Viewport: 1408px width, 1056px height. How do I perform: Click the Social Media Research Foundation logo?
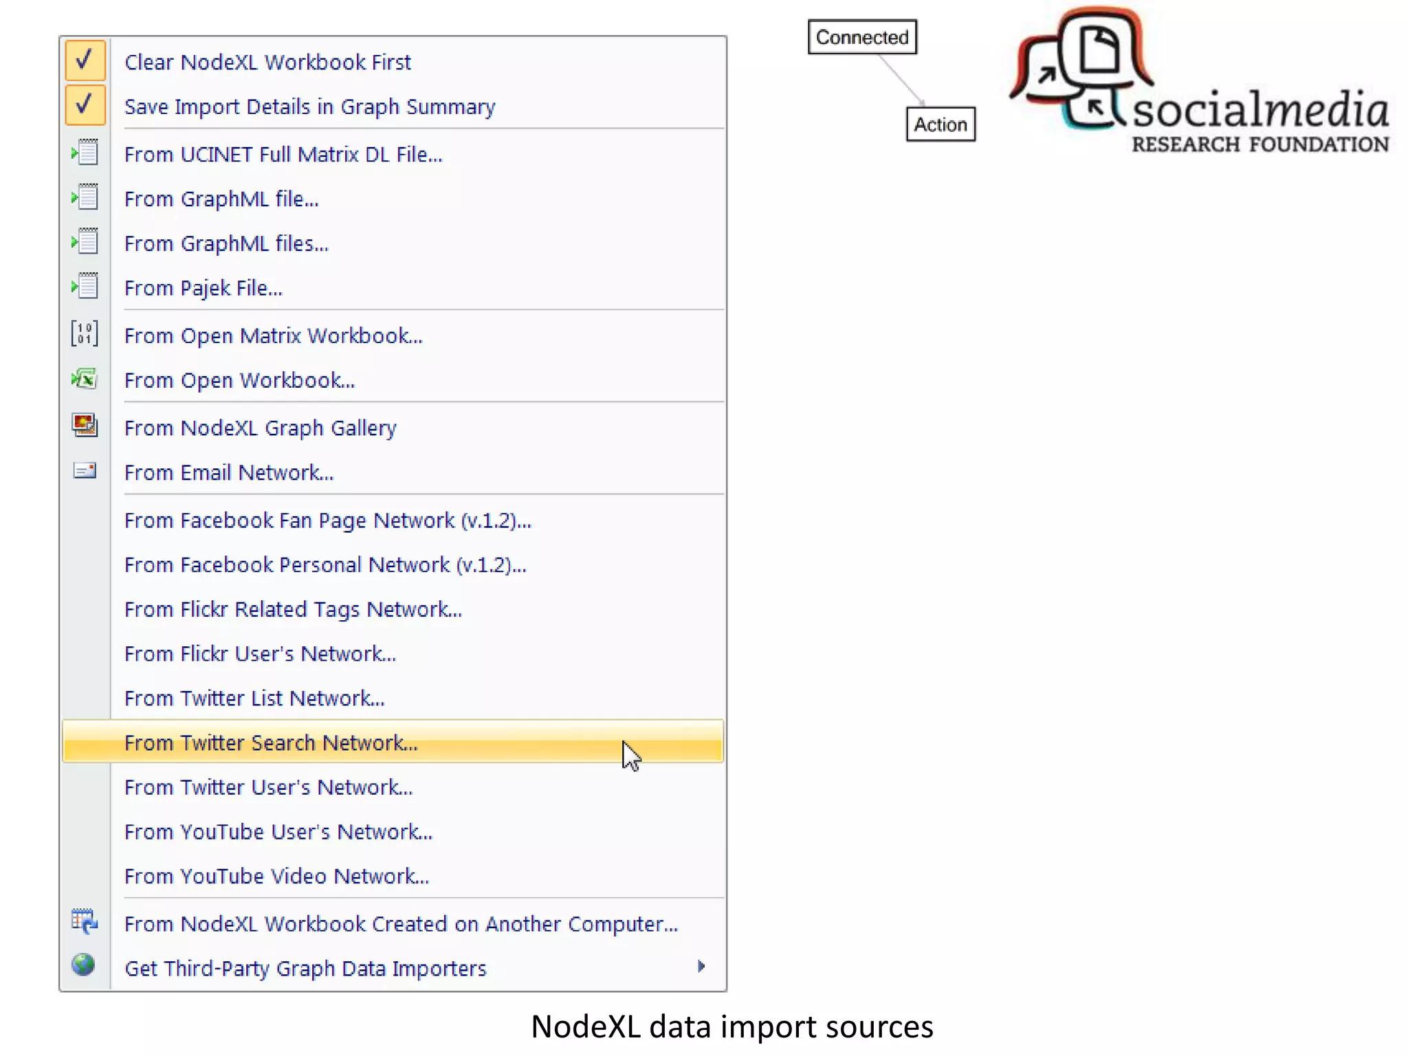[x=1200, y=79]
